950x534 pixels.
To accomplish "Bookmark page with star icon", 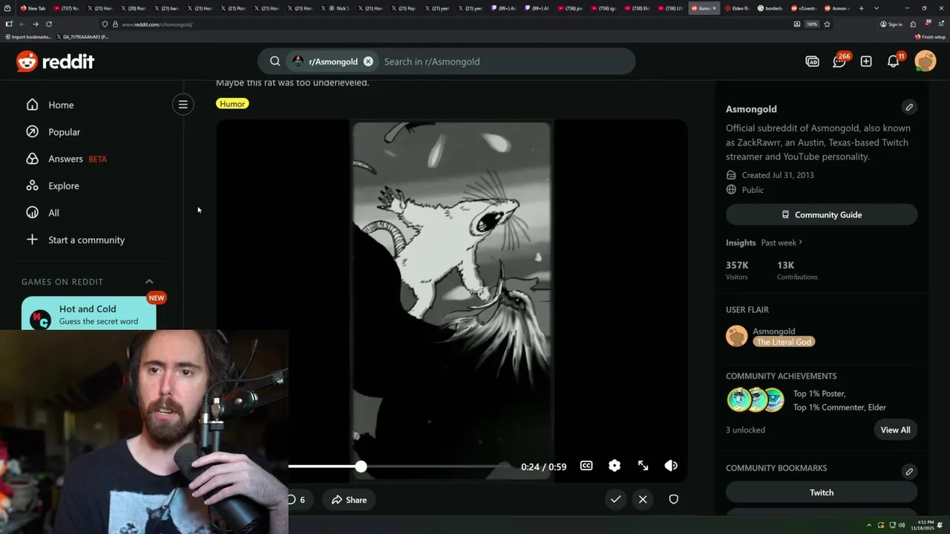I will coord(827,24).
